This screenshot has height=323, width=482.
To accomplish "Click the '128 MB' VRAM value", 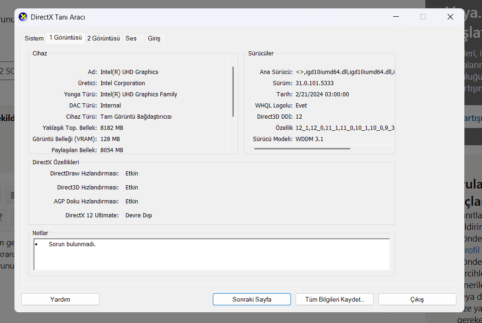I will [x=110, y=139].
